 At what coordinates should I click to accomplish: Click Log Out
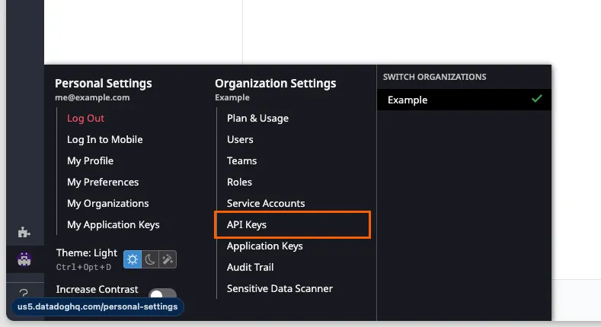(x=85, y=118)
